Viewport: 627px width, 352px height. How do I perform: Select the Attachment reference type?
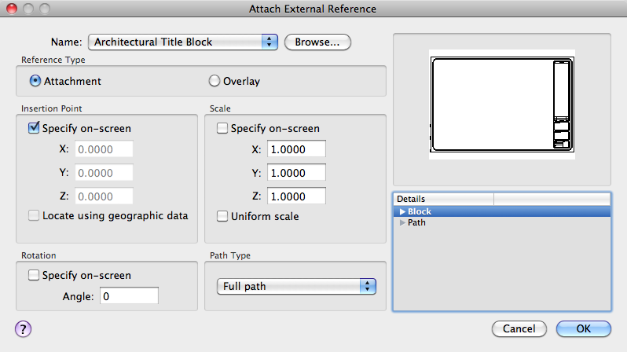point(35,81)
